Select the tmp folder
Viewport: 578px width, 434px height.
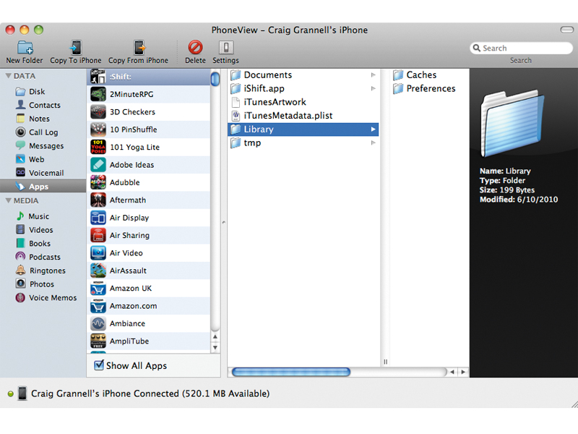(303, 142)
